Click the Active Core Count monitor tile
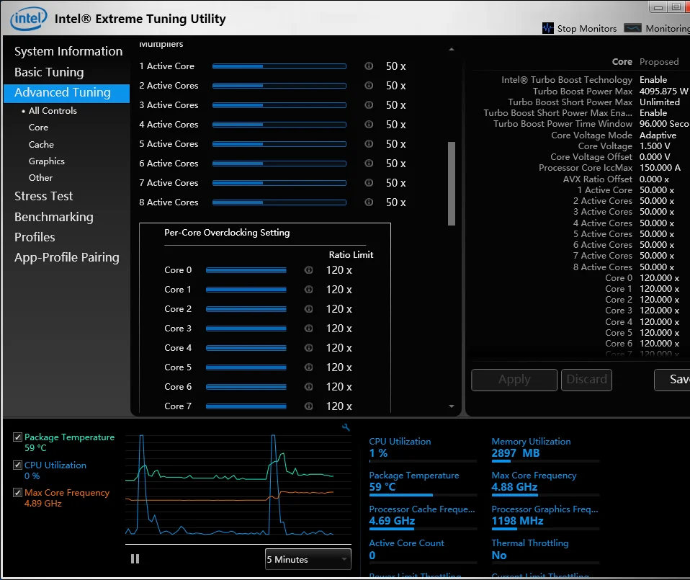The image size is (690, 580). coord(423,550)
